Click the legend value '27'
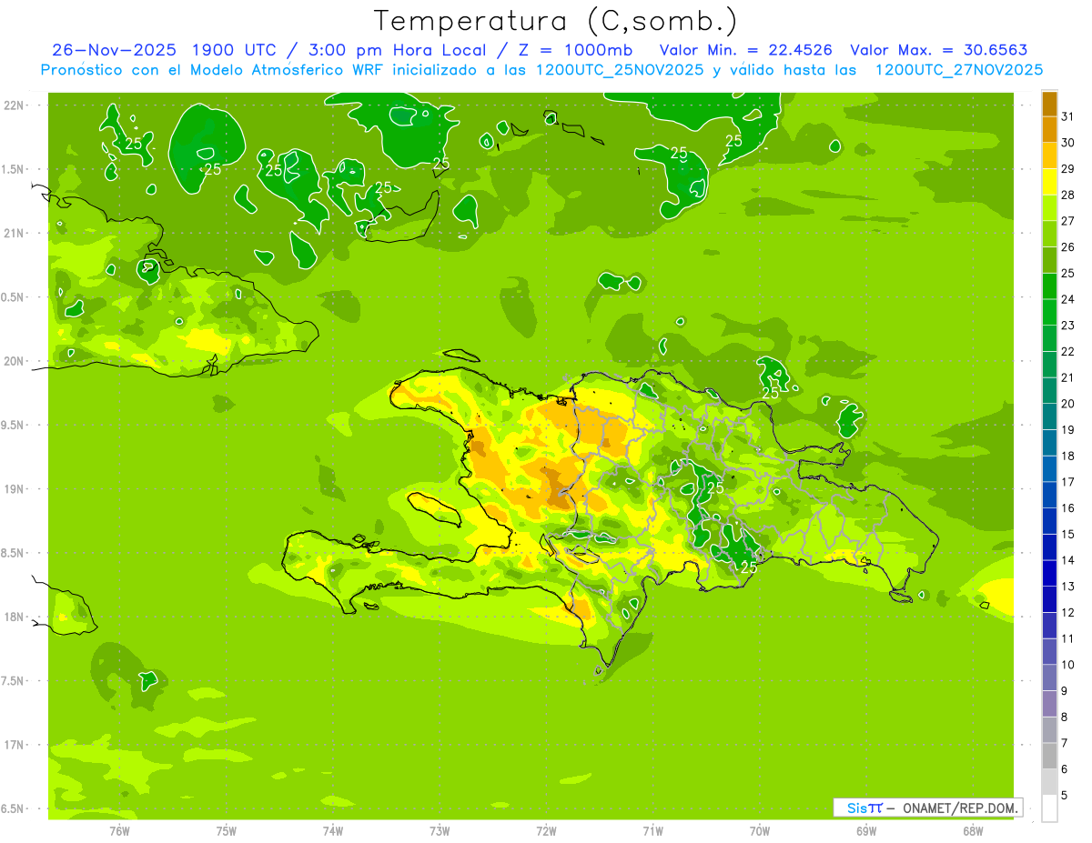The width and height of the screenshot is (1092, 843). click(1068, 221)
